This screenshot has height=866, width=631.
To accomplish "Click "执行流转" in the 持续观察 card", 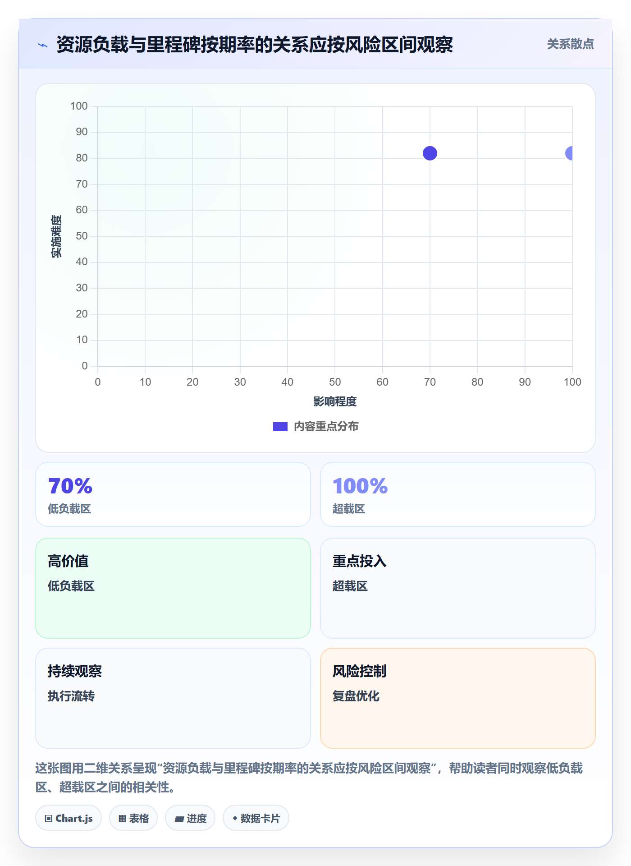I will tap(71, 696).
